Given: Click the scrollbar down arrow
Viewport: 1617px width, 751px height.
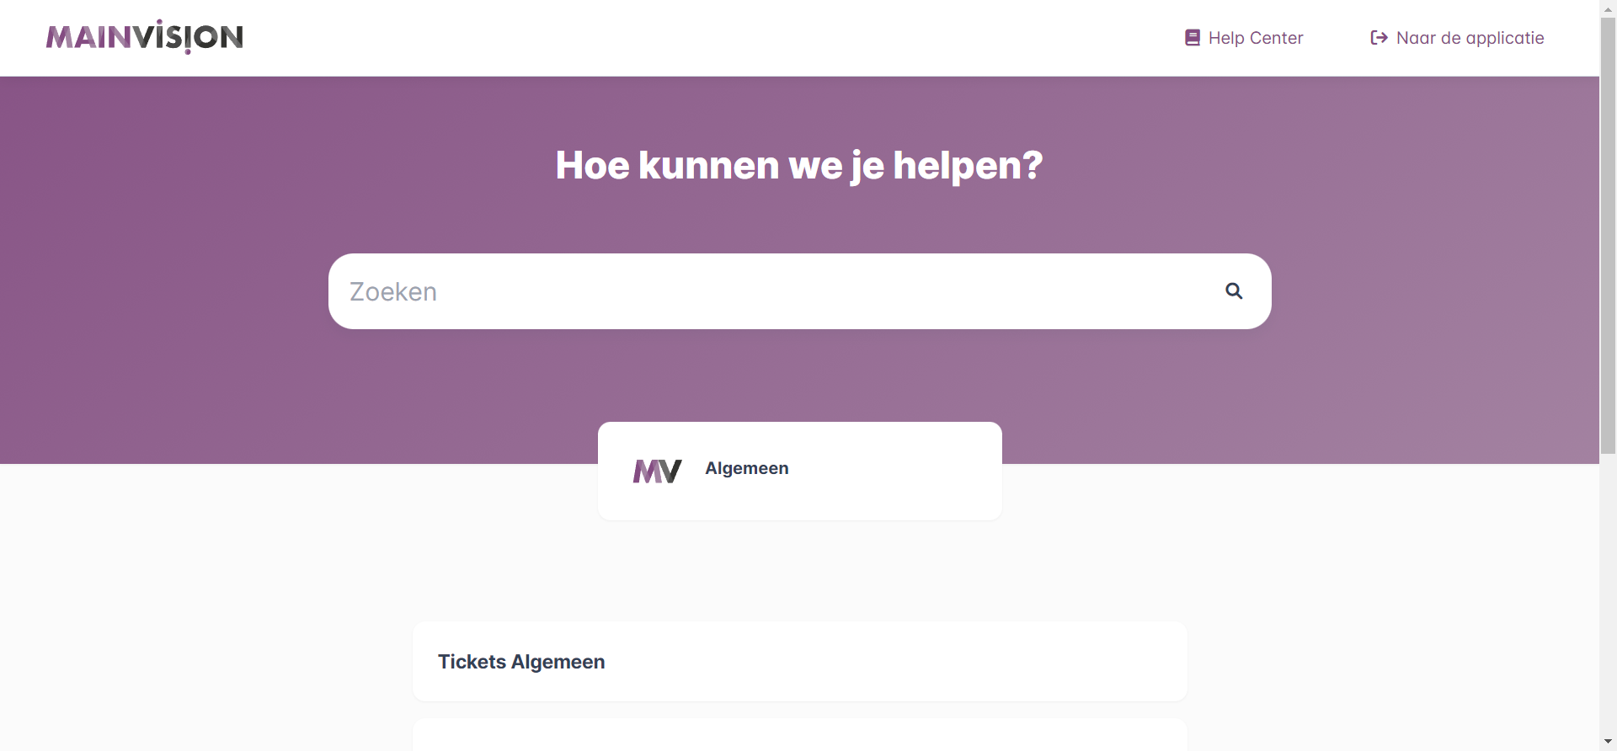Looking at the screenshot, I should 1608,742.
